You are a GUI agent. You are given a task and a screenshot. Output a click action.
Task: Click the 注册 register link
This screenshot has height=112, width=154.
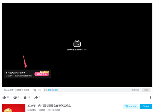pos(56,90)
